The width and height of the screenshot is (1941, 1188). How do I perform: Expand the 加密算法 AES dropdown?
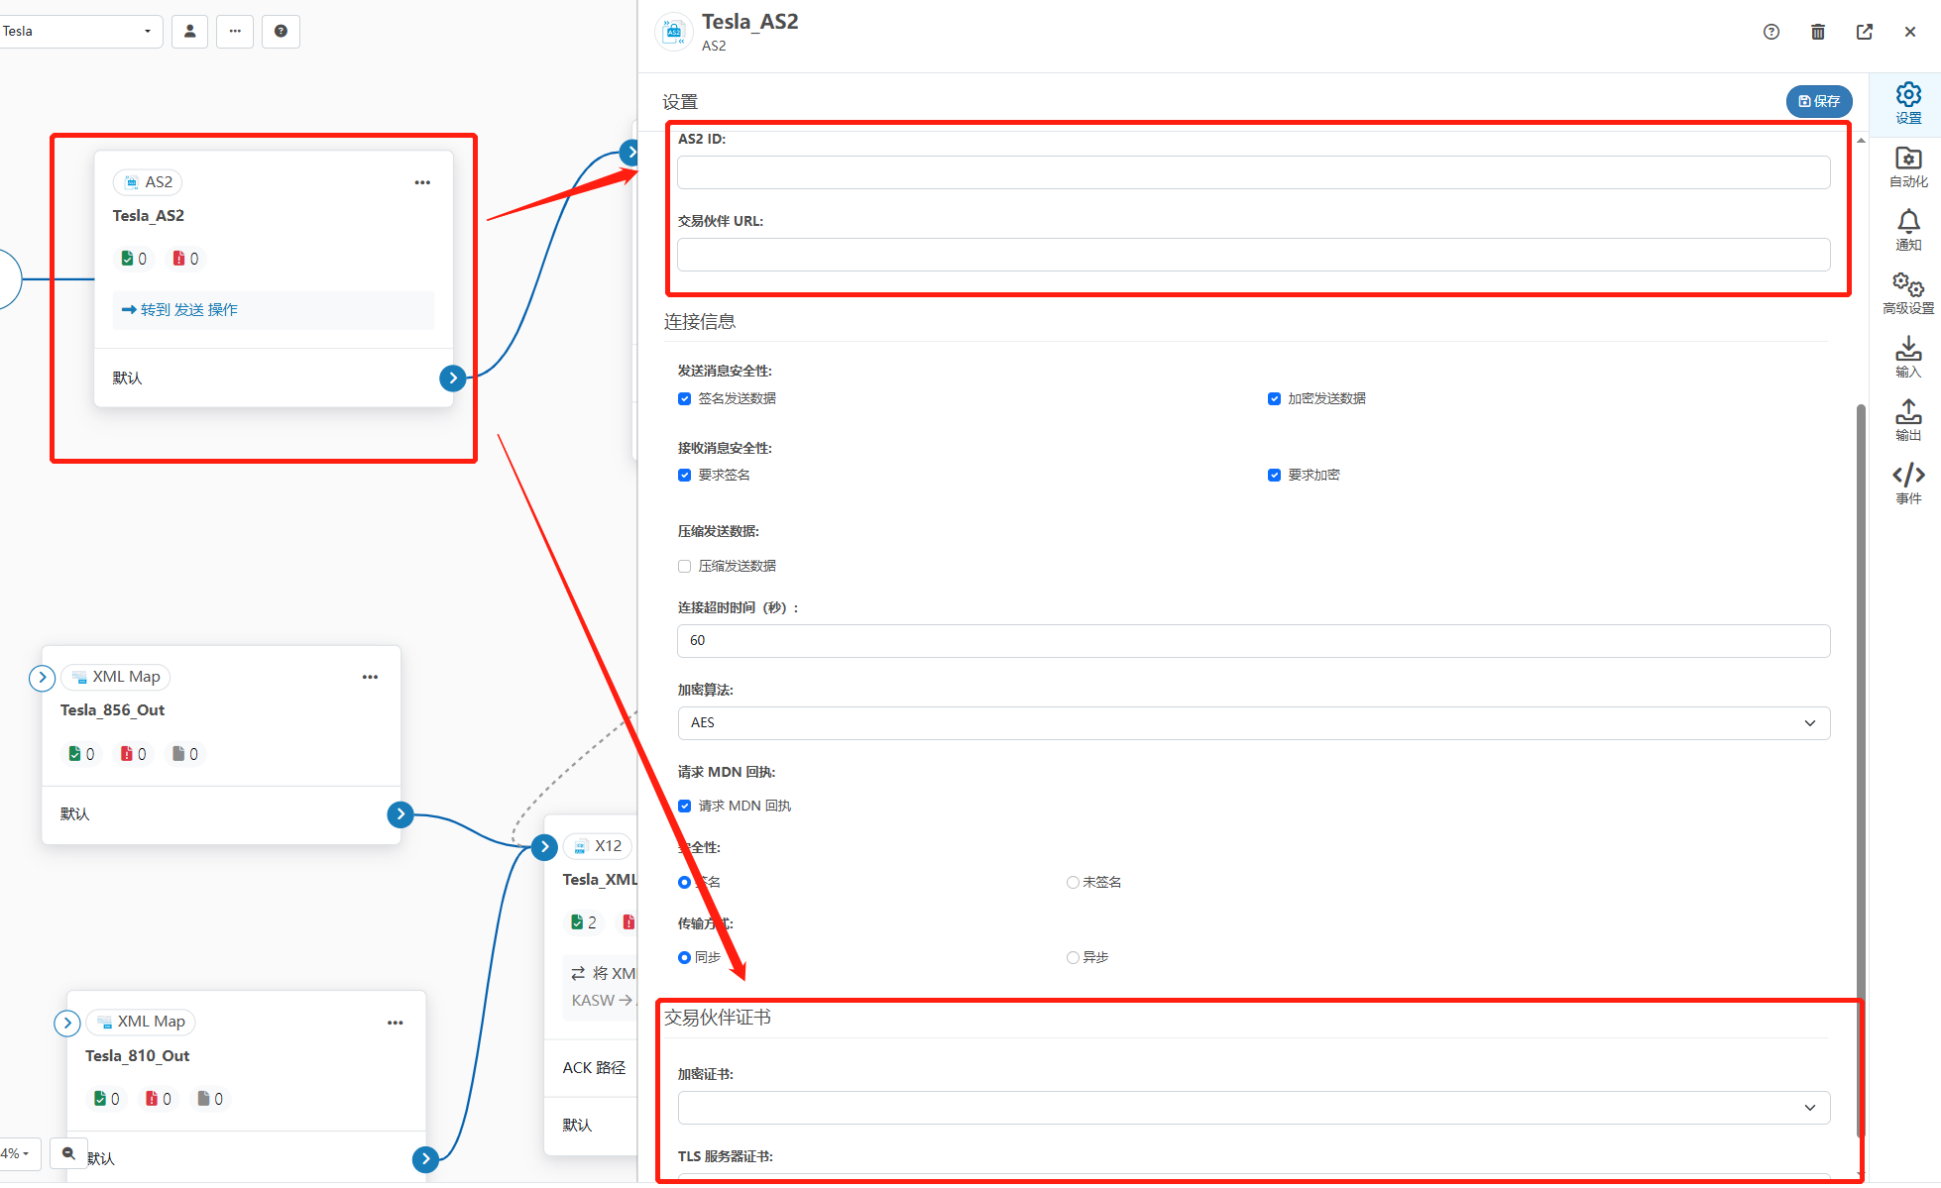[1253, 722]
